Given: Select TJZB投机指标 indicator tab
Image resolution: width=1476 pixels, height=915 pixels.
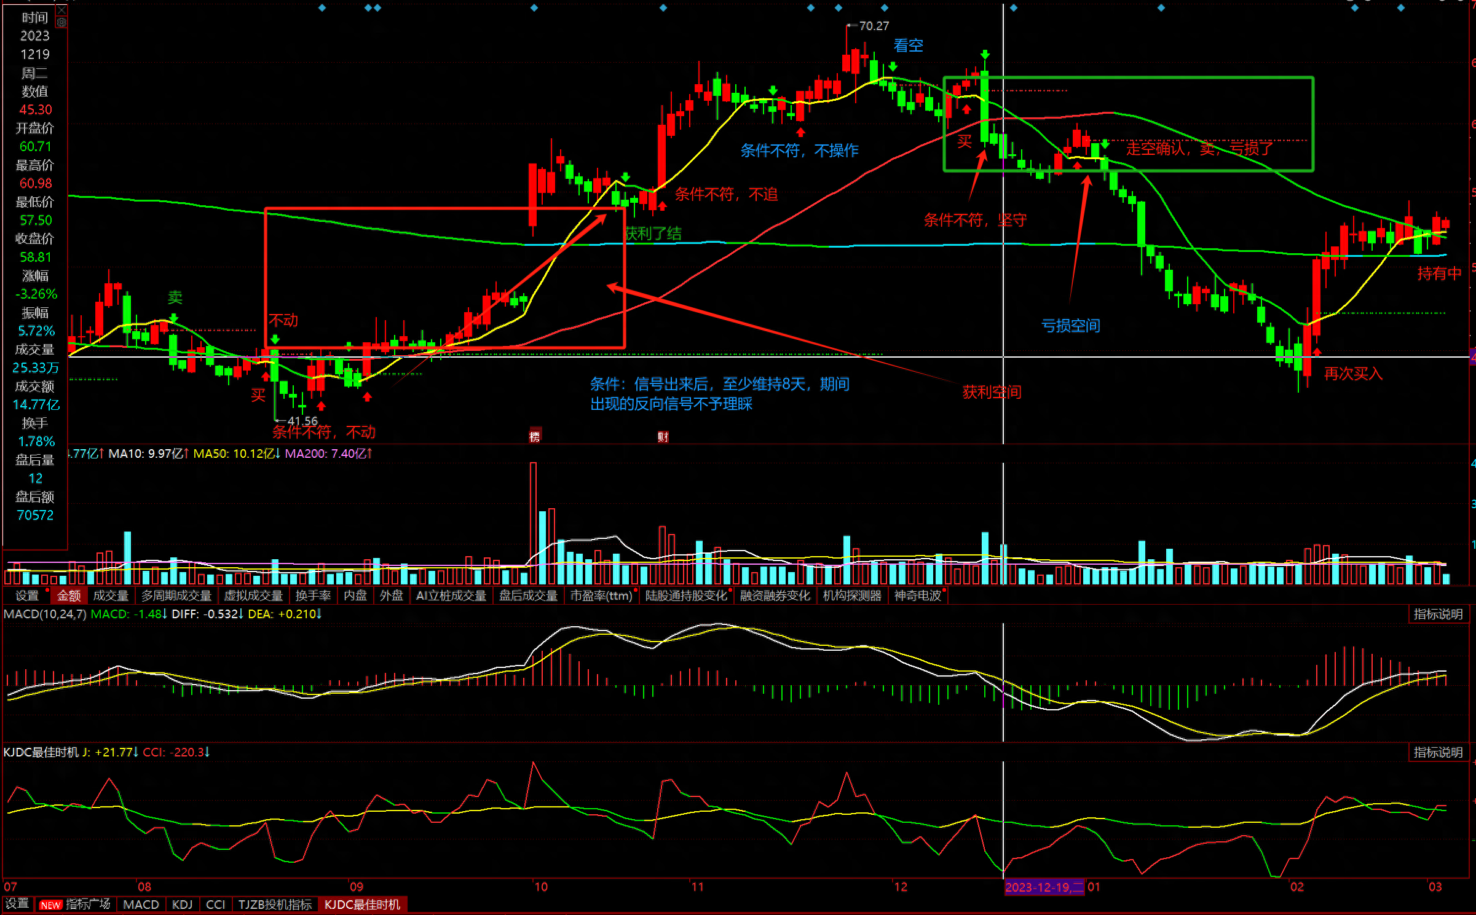Looking at the screenshot, I should coord(275,905).
